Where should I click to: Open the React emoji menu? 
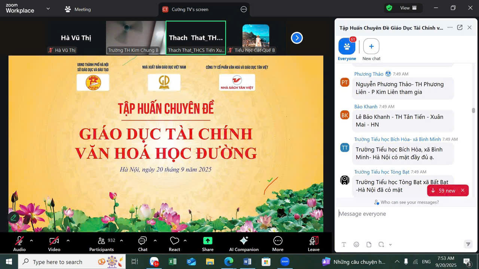click(x=174, y=243)
